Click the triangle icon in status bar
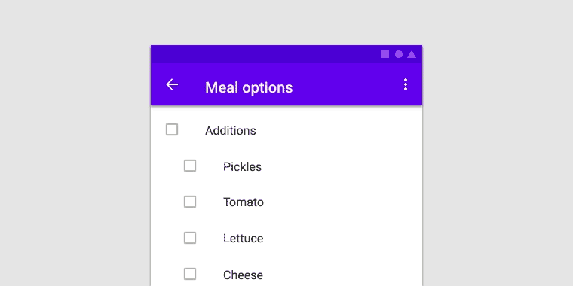The height and width of the screenshot is (286, 573). tap(412, 54)
